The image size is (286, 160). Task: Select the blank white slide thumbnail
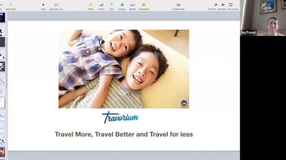[x=2, y=103]
